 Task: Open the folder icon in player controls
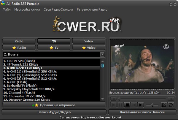tap(171, 105)
